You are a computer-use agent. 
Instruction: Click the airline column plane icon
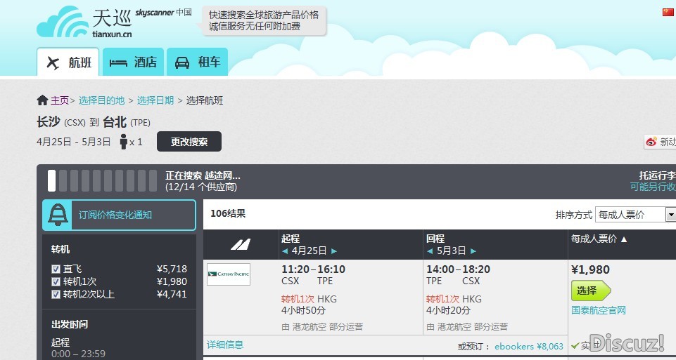tap(241, 245)
